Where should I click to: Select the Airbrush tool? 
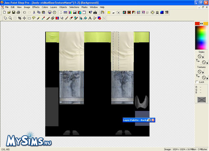click(x=81, y=18)
